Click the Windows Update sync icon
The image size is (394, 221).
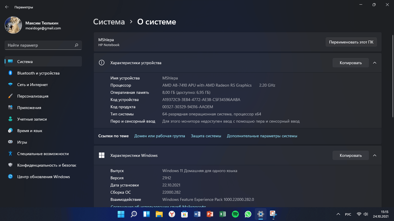click(x=10, y=177)
